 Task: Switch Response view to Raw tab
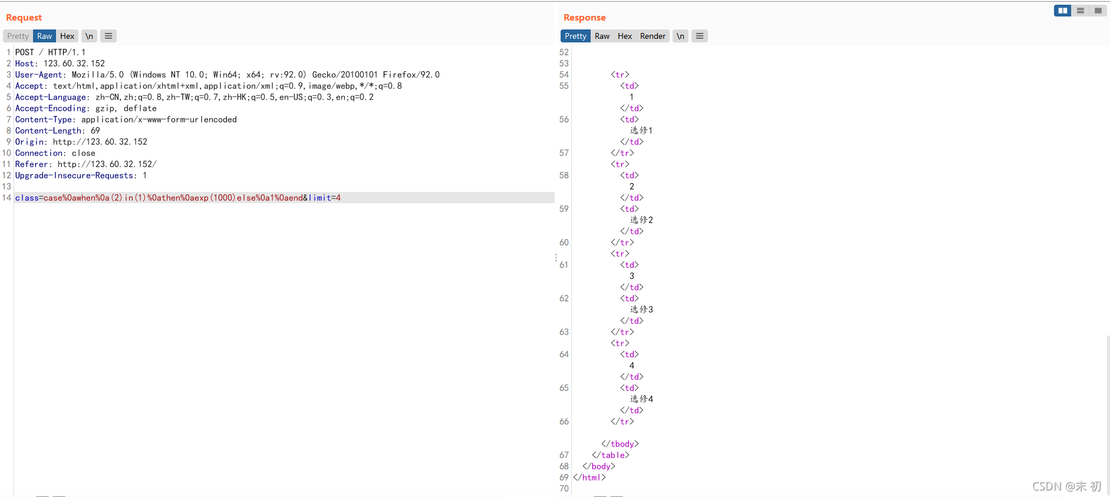[x=602, y=36]
